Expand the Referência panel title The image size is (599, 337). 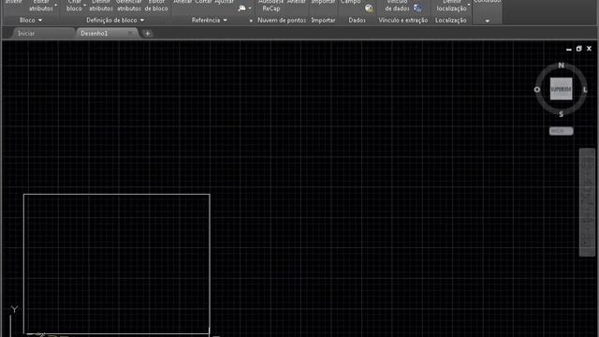pos(209,20)
